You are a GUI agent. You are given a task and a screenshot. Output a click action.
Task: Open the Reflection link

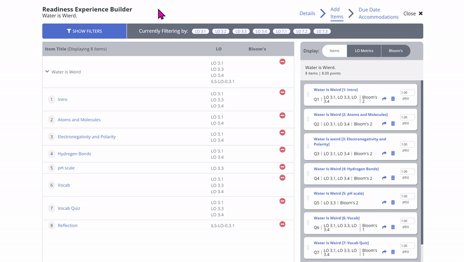click(67, 225)
